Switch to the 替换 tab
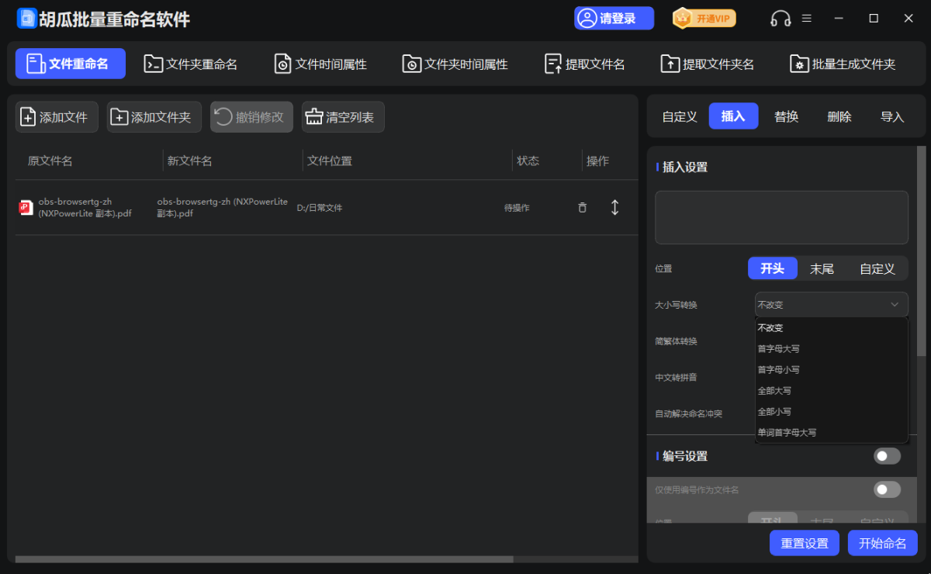The image size is (931, 574). point(786,116)
